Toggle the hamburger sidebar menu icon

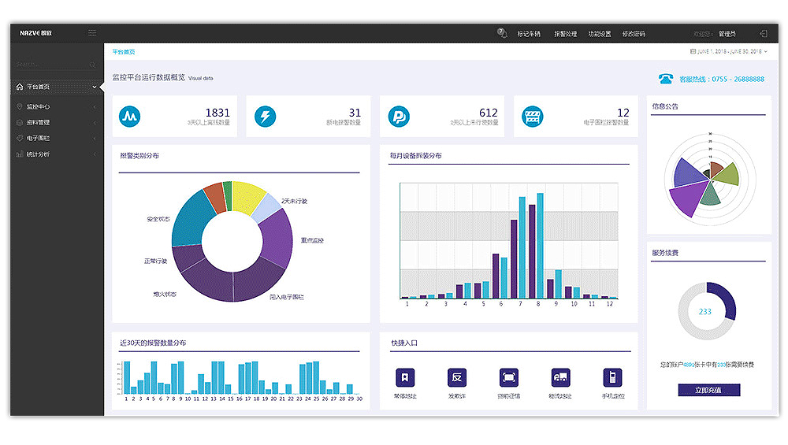(x=92, y=33)
